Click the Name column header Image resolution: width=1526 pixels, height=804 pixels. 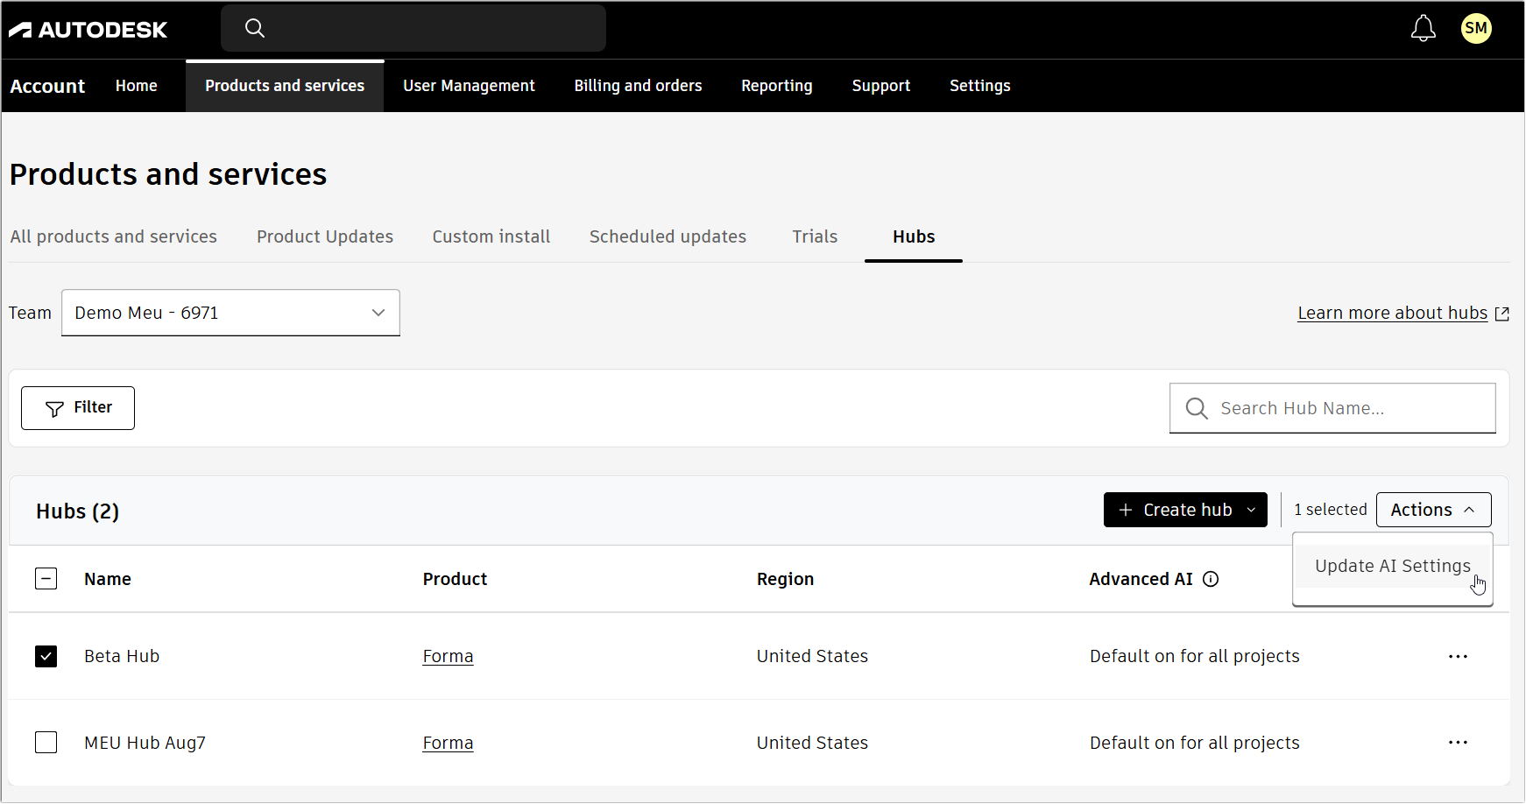tap(108, 579)
